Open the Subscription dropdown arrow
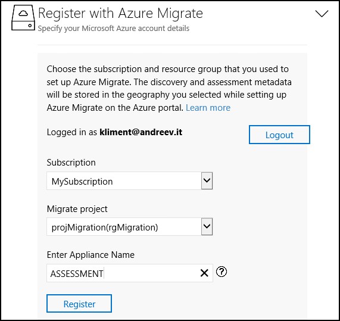340x321 pixels. (207, 180)
